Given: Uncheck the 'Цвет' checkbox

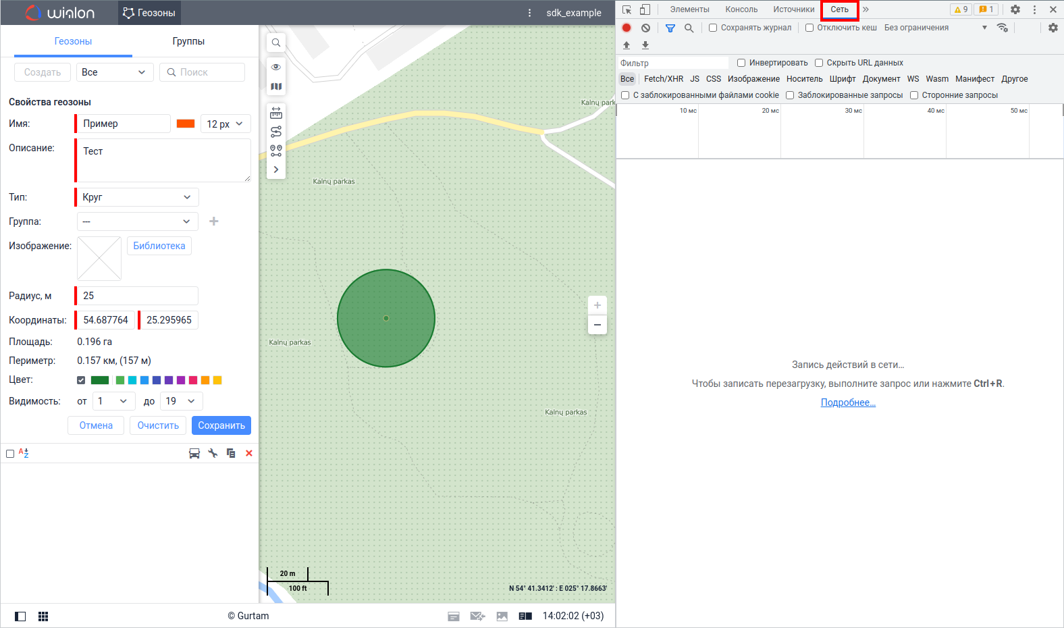Looking at the screenshot, I should tap(81, 380).
